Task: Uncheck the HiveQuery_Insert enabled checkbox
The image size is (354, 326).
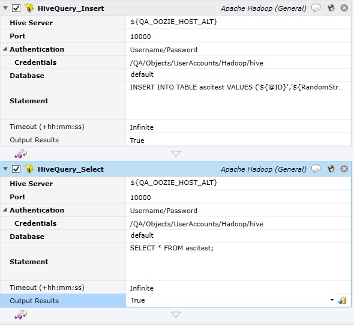Action: pos(16,8)
